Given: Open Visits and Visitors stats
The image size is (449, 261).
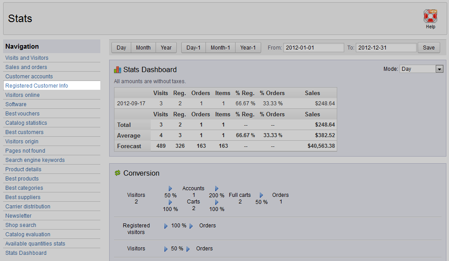Looking at the screenshot, I should [27, 58].
